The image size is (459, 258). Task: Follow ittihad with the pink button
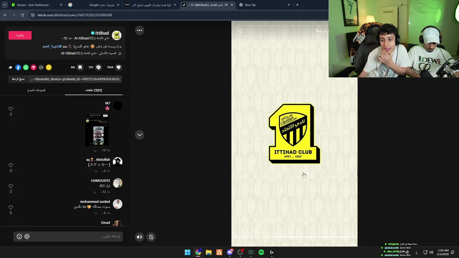(20, 35)
